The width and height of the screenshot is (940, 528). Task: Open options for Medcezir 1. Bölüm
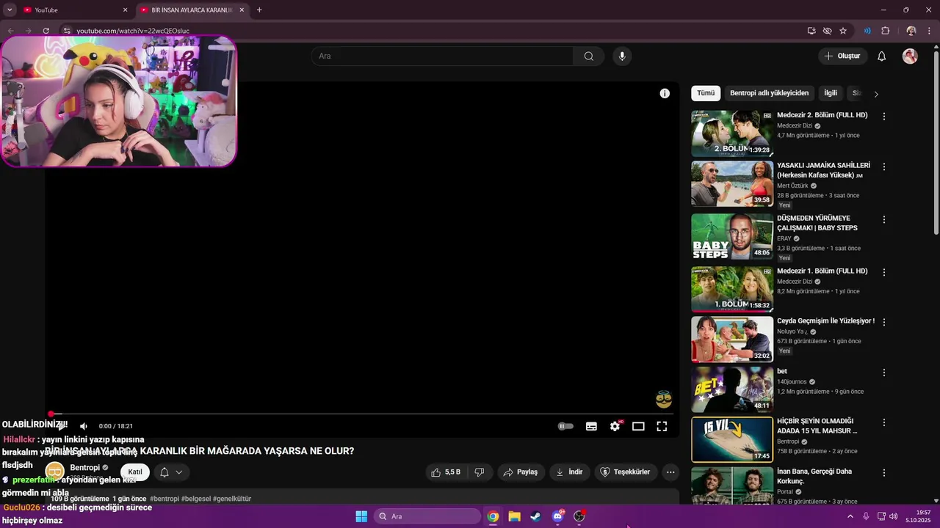click(884, 272)
